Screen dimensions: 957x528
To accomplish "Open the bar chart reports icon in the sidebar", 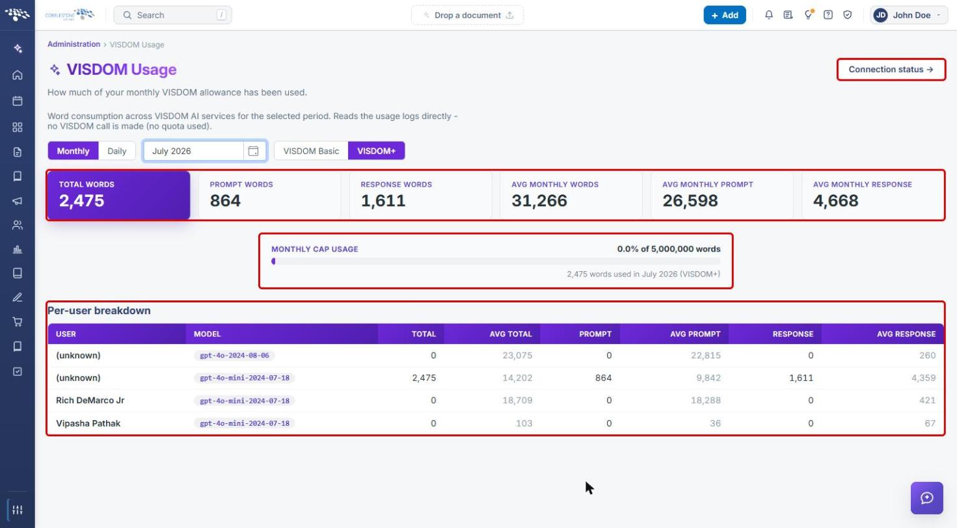I will click(18, 249).
